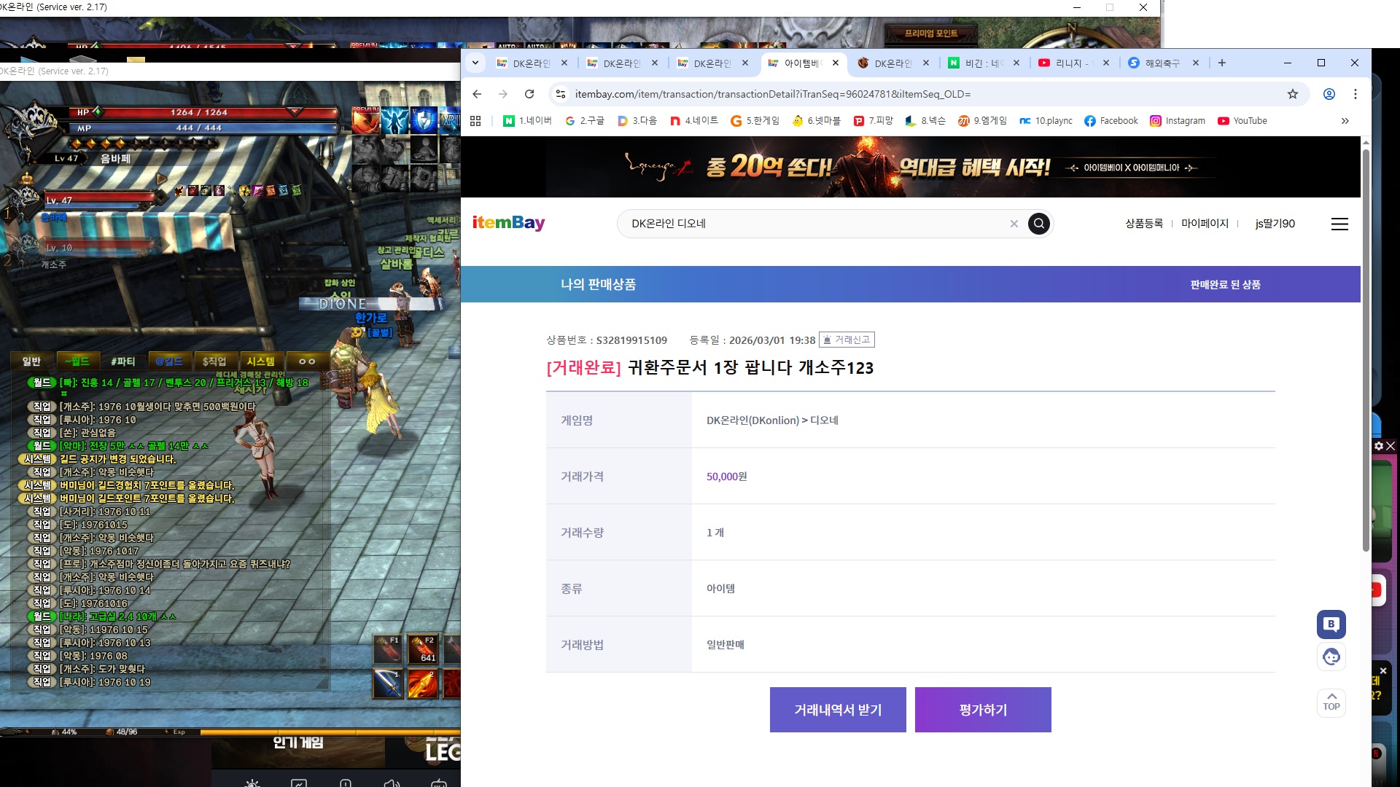This screenshot has height=787, width=1400.
Task: Click the 평가하기 button
Action: tap(983, 710)
